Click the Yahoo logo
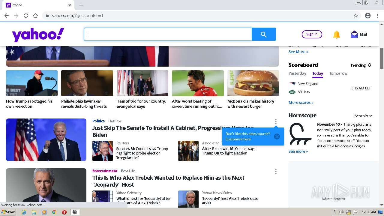Viewport: 384px width, 216px height. [38, 34]
